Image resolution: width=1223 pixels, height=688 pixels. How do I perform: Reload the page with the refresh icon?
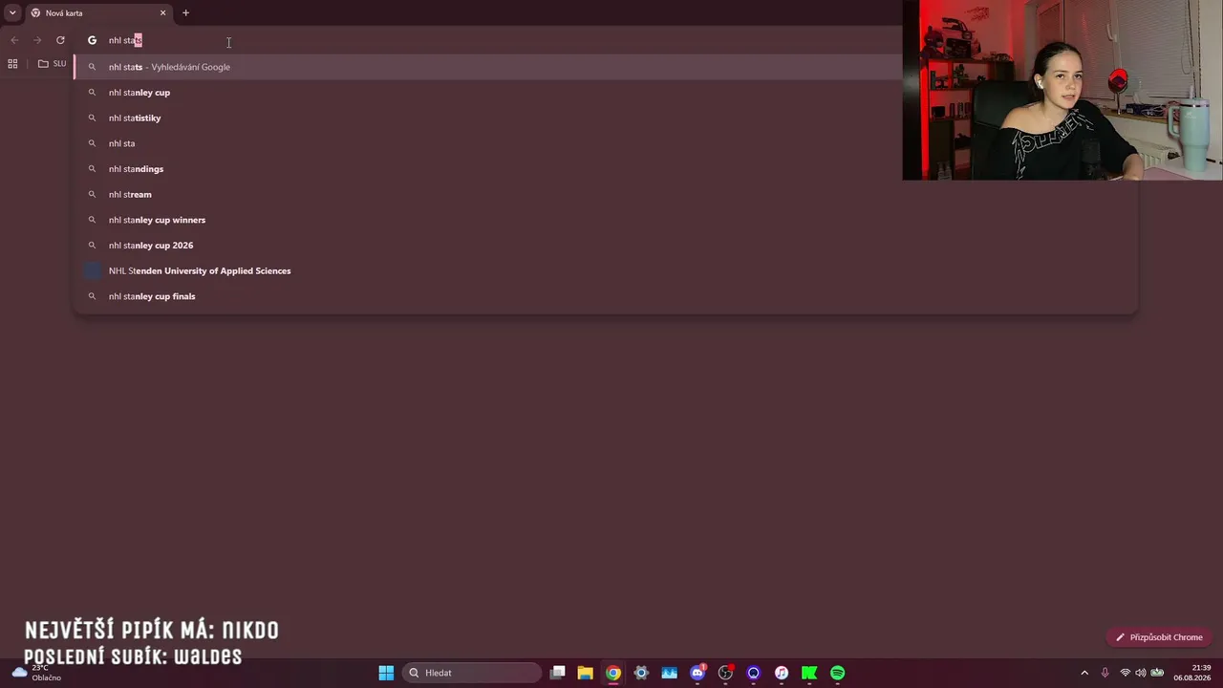[60, 40]
